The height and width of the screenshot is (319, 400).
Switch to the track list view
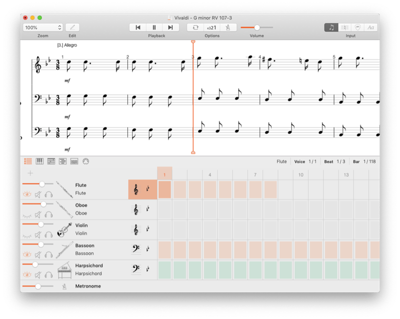(x=28, y=161)
